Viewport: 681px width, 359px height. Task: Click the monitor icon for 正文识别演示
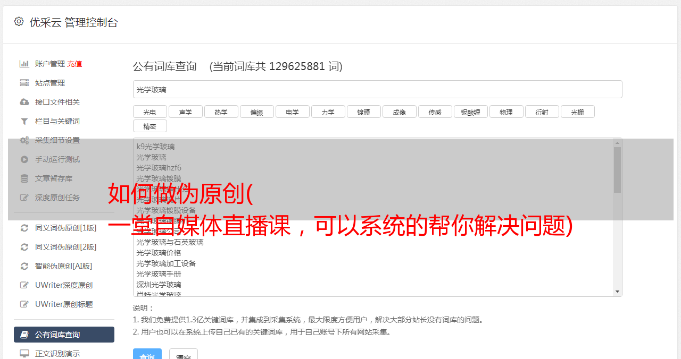(x=24, y=354)
